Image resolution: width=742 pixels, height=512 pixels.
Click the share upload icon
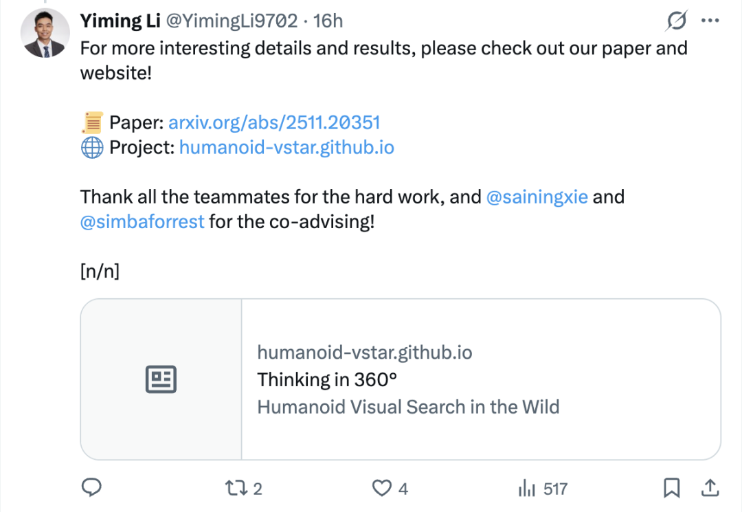708,488
